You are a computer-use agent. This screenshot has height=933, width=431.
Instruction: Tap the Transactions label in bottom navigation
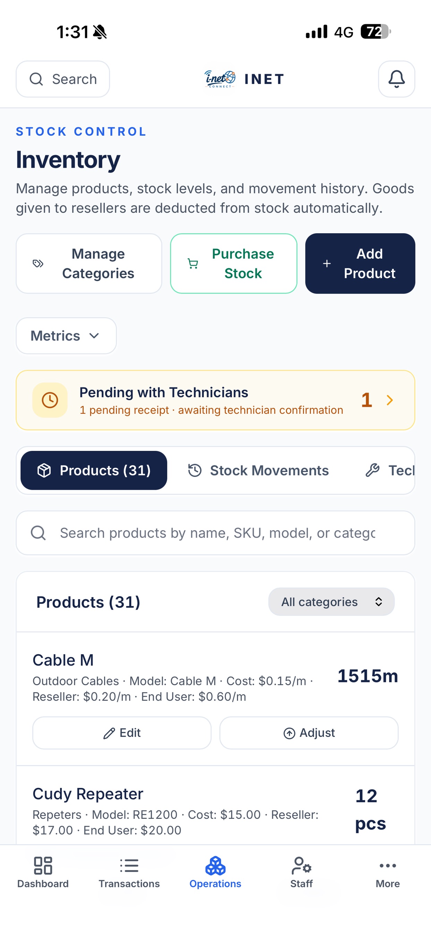129,884
